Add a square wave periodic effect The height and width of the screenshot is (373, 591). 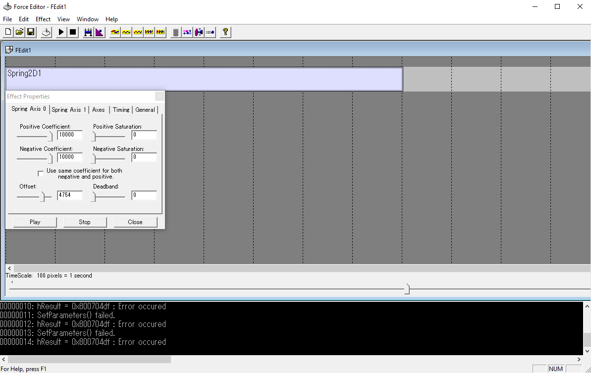[x=115, y=32]
